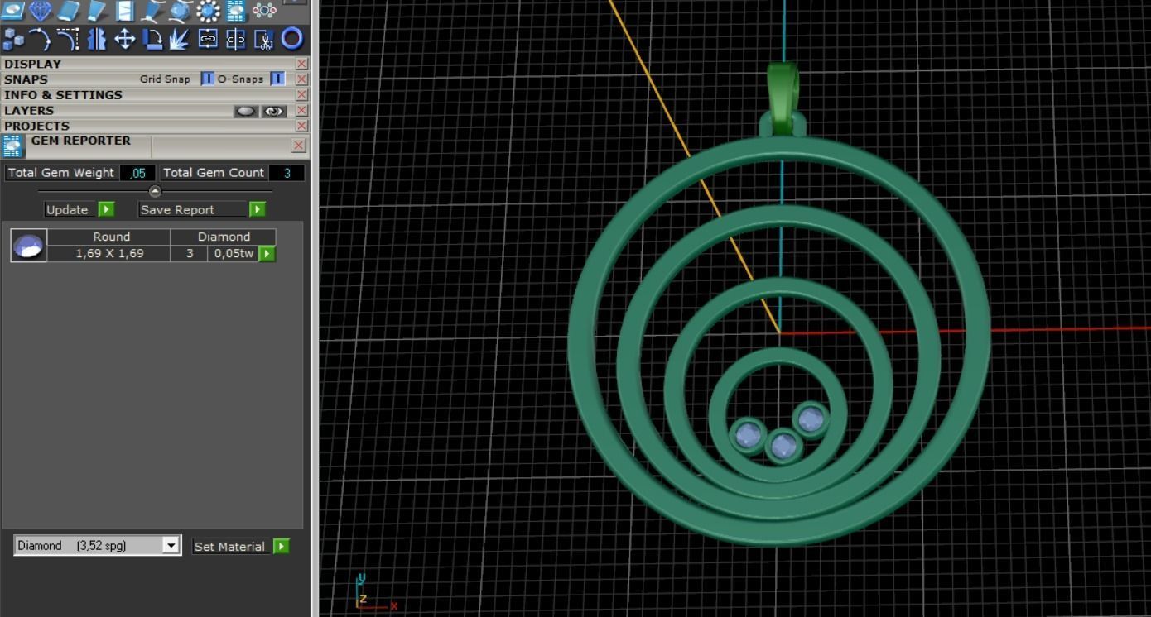The image size is (1151, 617).
Task: Close the DISPLAY panel with red X
Action: [x=301, y=64]
